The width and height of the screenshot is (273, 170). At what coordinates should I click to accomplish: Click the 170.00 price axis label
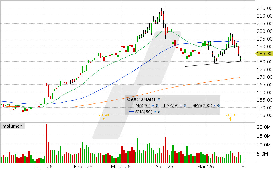tap(265, 77)
